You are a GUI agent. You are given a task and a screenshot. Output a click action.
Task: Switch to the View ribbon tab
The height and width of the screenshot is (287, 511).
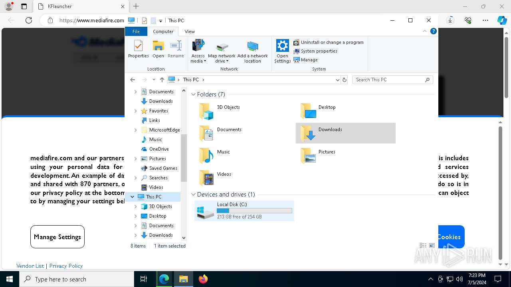click(190, 31)
